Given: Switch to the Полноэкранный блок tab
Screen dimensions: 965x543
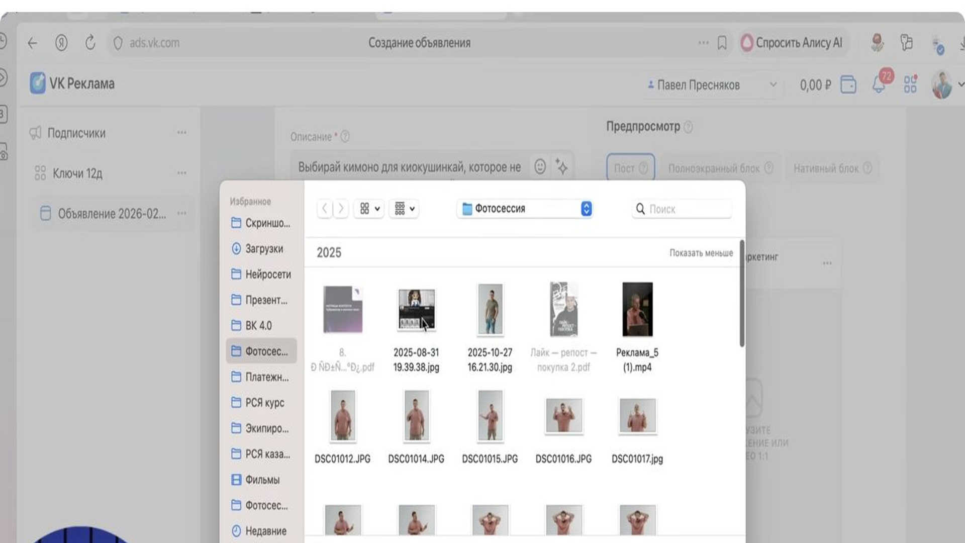Looking at the screenshot, I should click(x=720, y=168).
